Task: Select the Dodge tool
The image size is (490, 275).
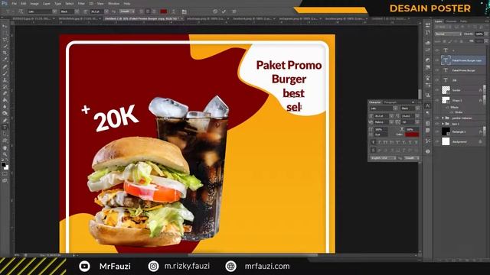Action: pyautogui.click(x=5, y=114)
